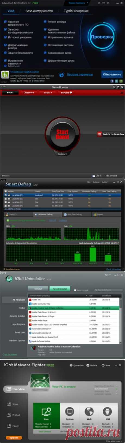Select the USB protection icon
Screen dimensions: 125x443
(108, 411)
